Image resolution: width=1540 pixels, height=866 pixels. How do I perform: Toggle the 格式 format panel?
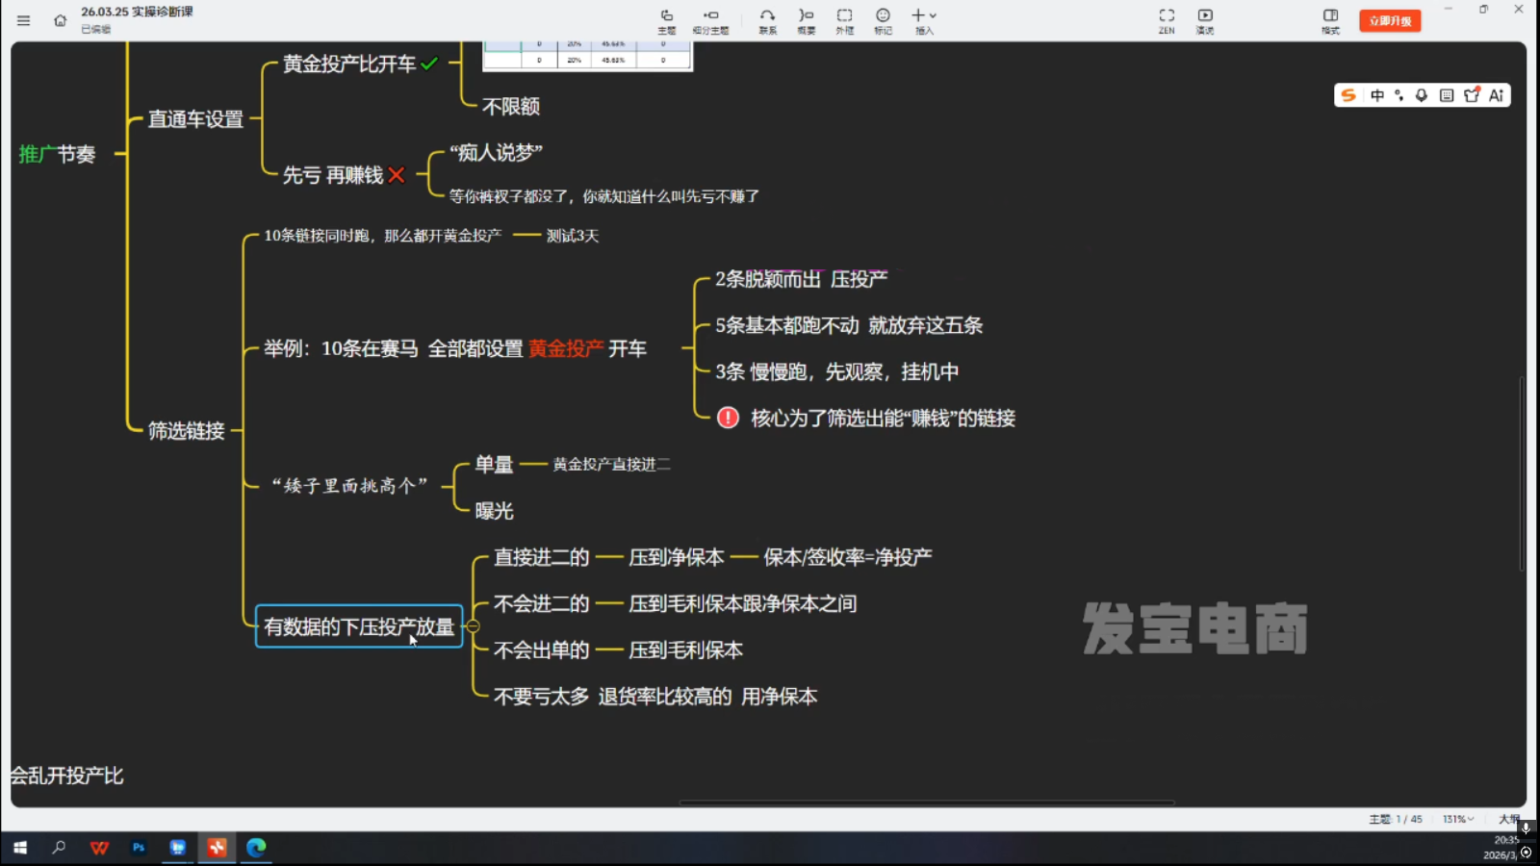point(1330,20)
